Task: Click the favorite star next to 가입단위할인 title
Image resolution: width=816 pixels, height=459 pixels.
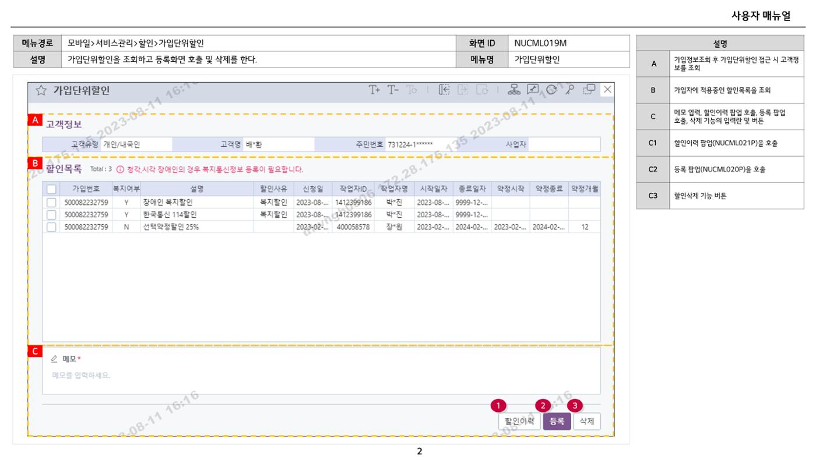Action: click(x=41, y=90)
